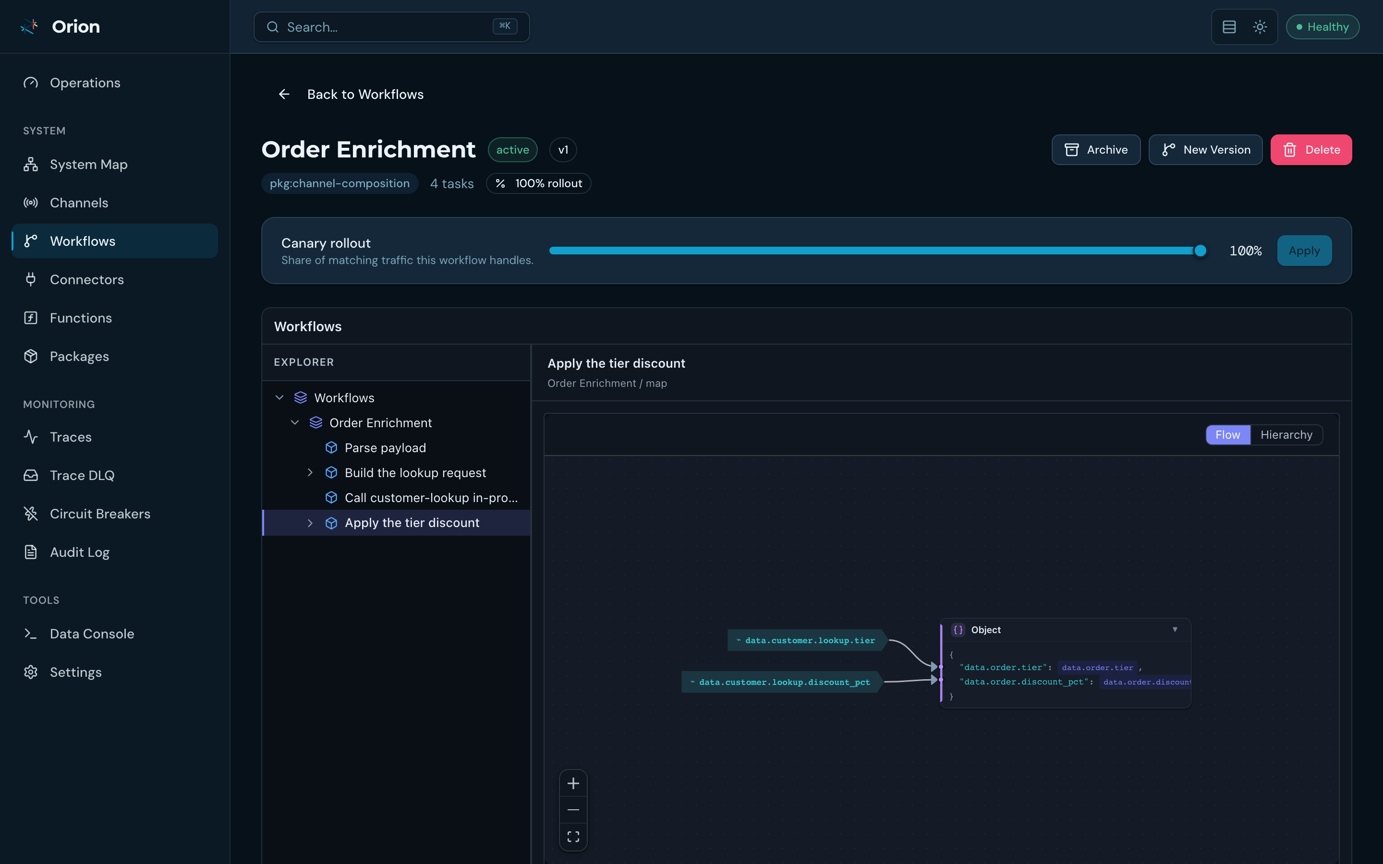
Task: Click the Settings gear icon
Action: coord(31,672)
